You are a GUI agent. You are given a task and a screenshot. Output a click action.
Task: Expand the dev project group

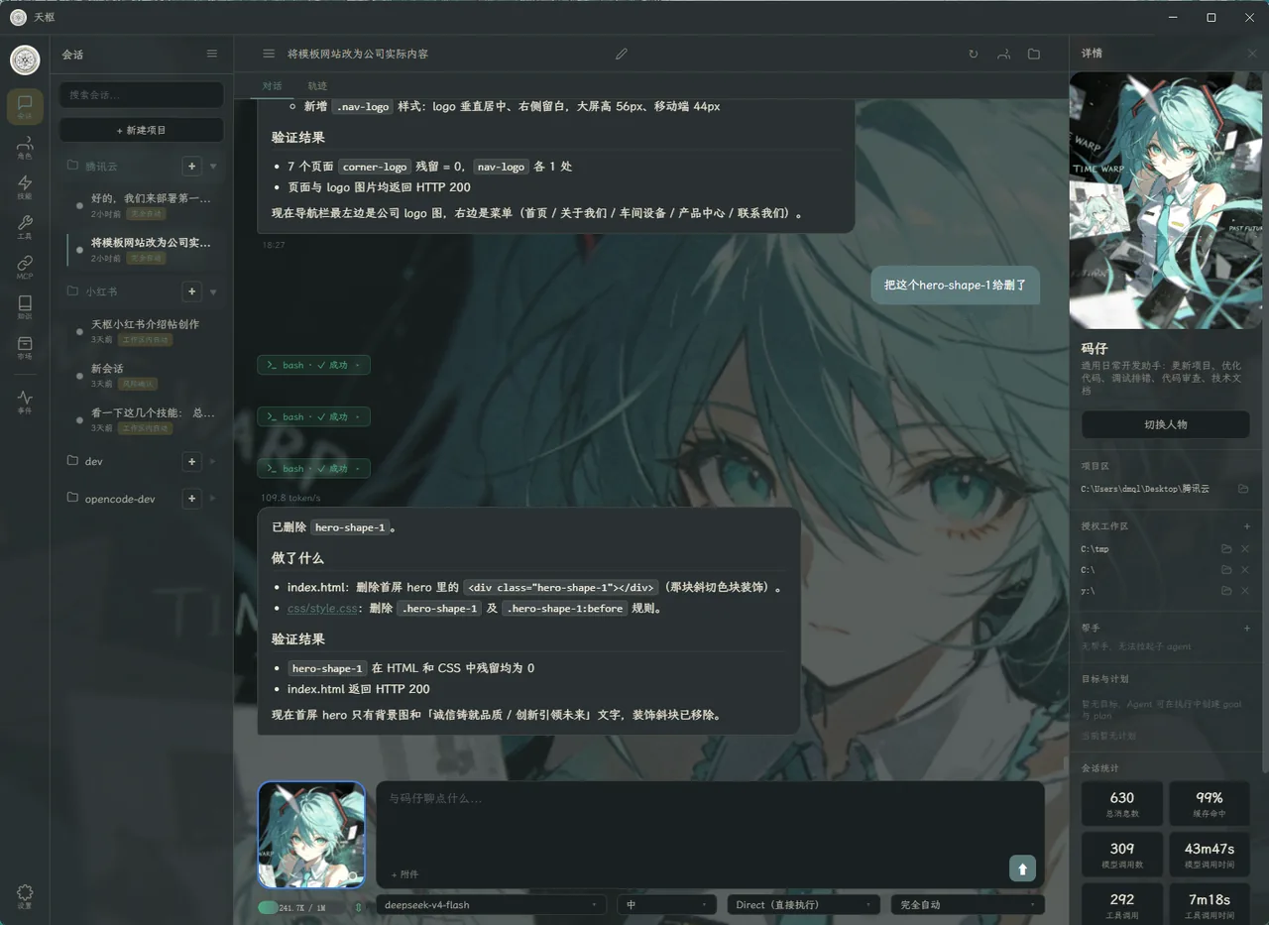click(x=213, y=461)
